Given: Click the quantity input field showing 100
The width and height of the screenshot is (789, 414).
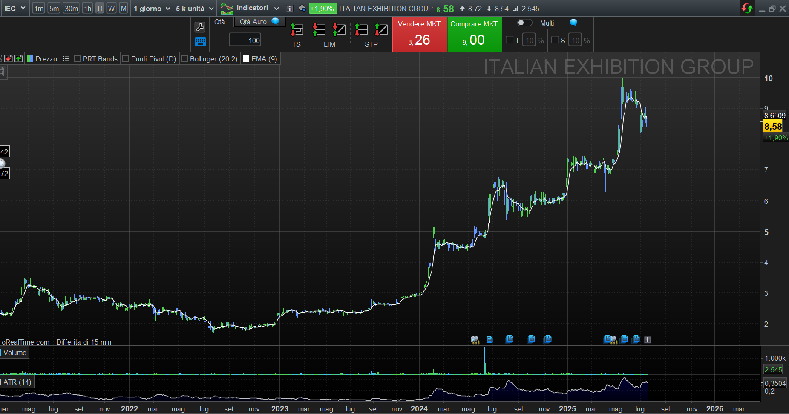Looking at the screenshot, I should 245,41.
